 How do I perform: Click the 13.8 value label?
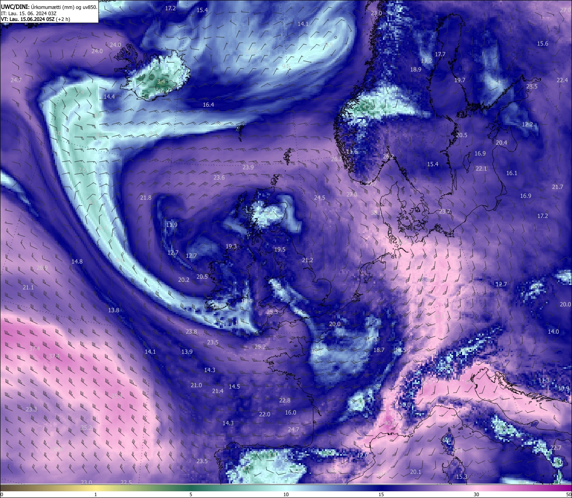[x=114, y=310]
